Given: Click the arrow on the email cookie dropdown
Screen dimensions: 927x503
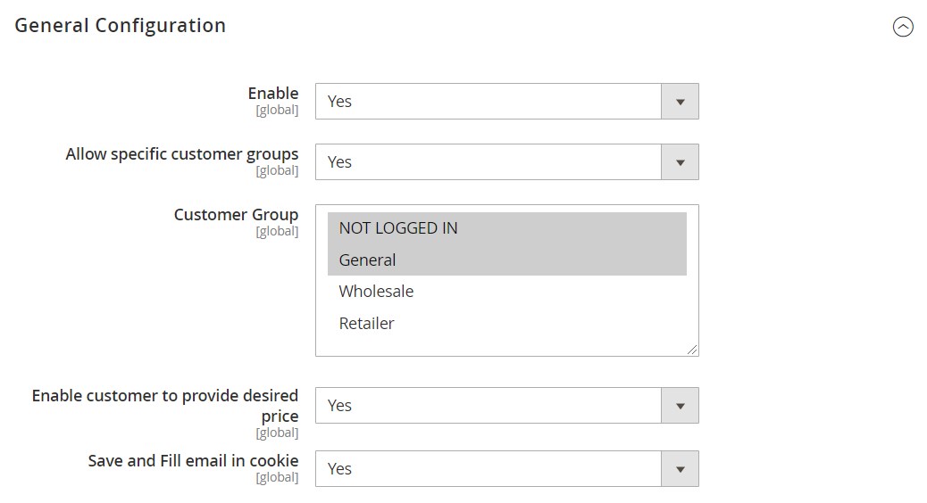Looking at the screenshot, I should click(x=680, y=469).
